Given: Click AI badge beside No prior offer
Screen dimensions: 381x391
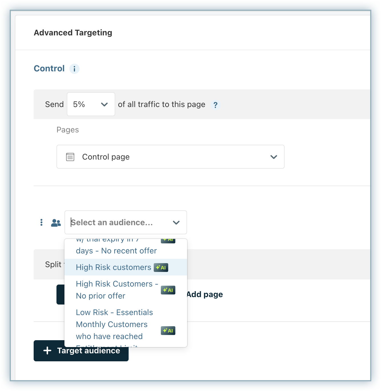Looking at the screenshot, I should point(168,290).
